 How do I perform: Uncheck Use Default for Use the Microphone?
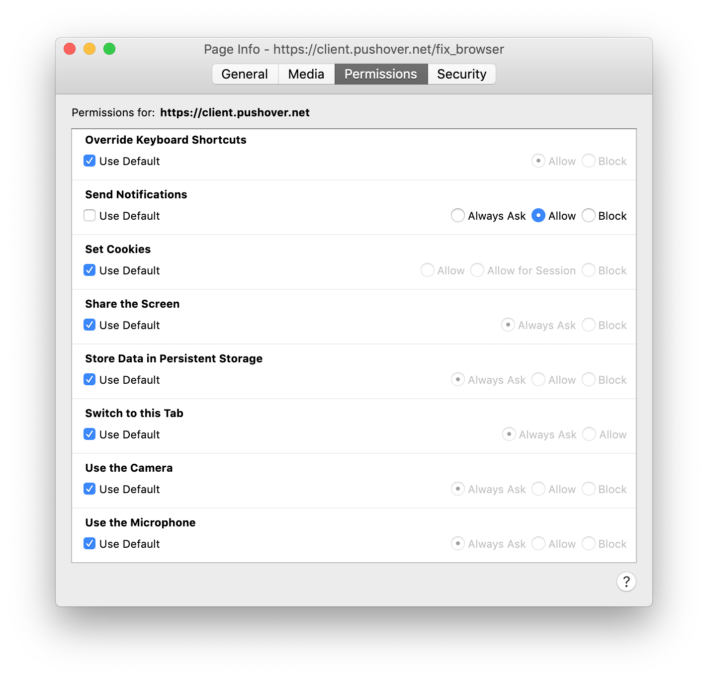point(89,543)
